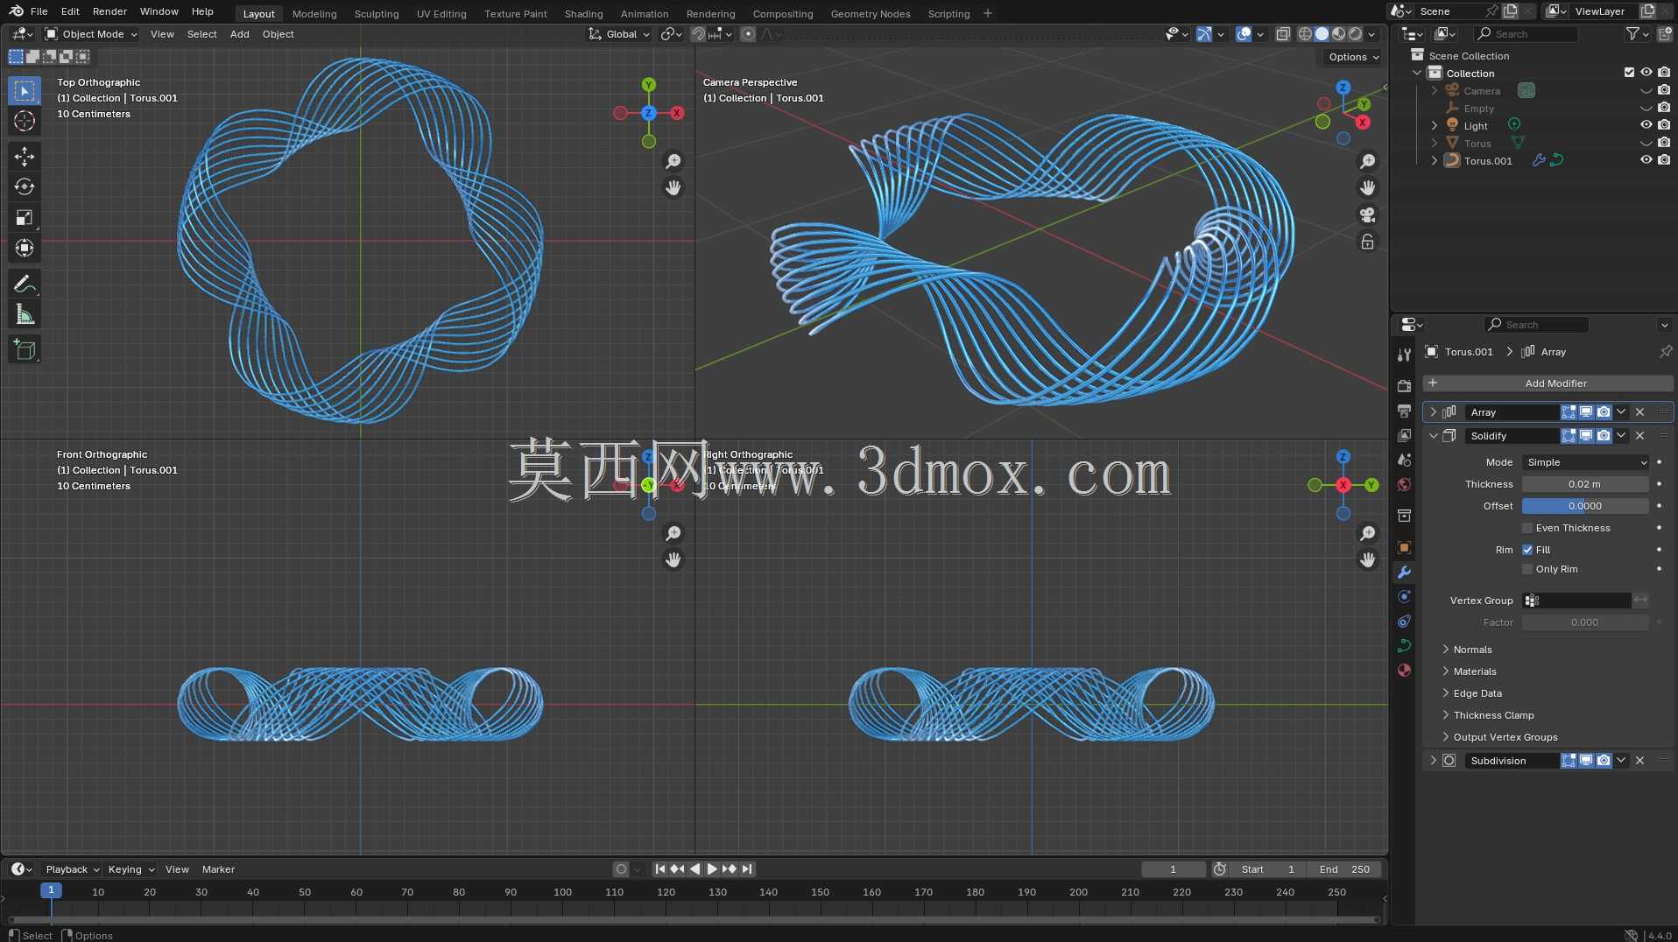Open the Material properties tab
Viewport: 1678px width, 942px height.
point(1404,670)
